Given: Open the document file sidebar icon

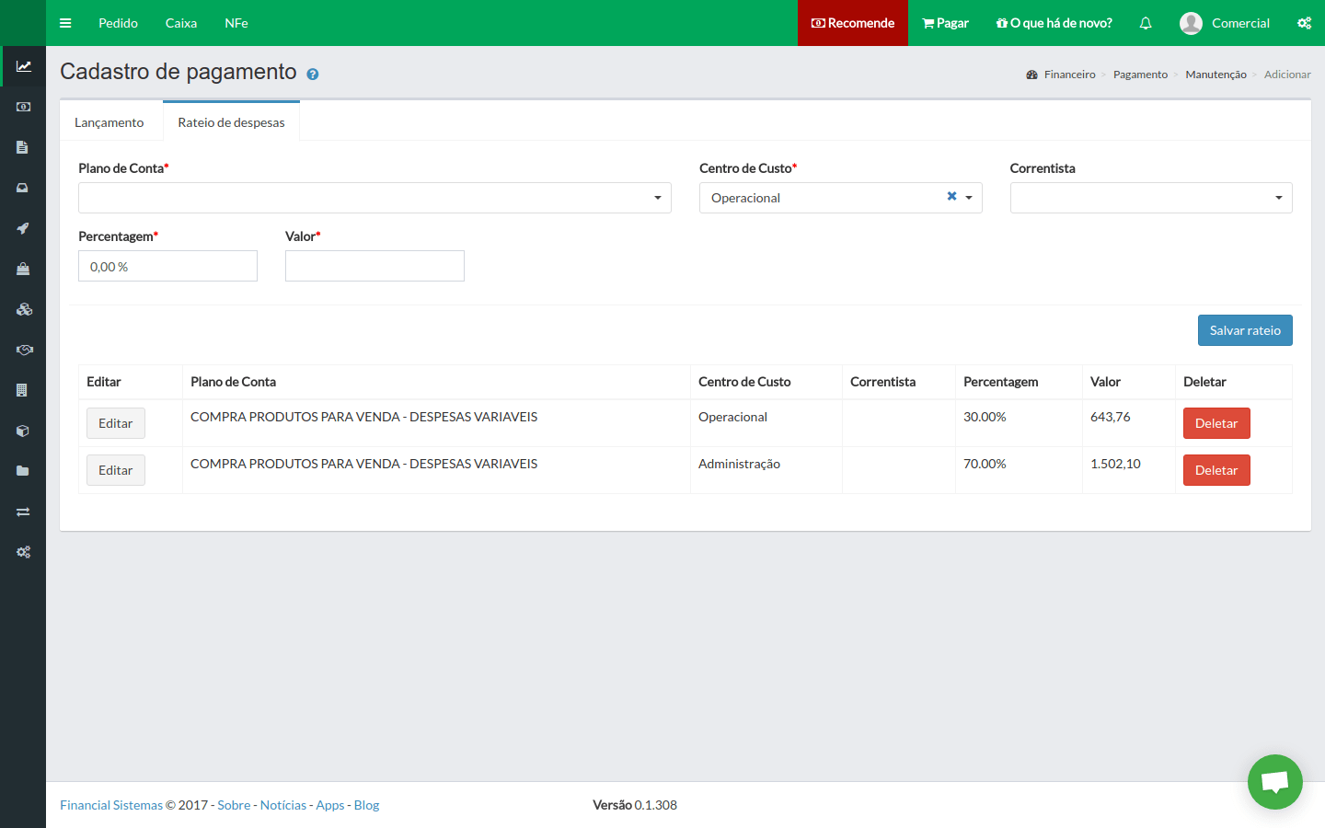Looking at the screenshot, I should pos(23,147).
